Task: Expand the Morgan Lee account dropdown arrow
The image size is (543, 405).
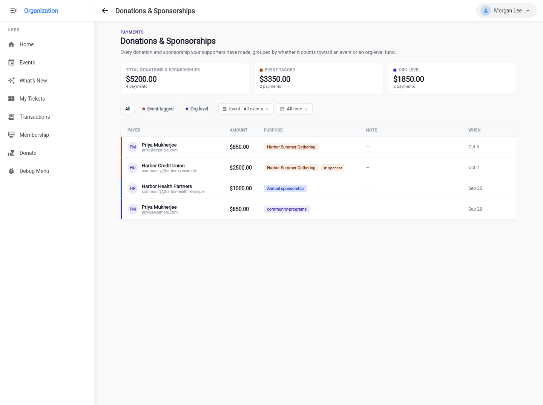Action: pyautogui.click(x=528, y=11)
